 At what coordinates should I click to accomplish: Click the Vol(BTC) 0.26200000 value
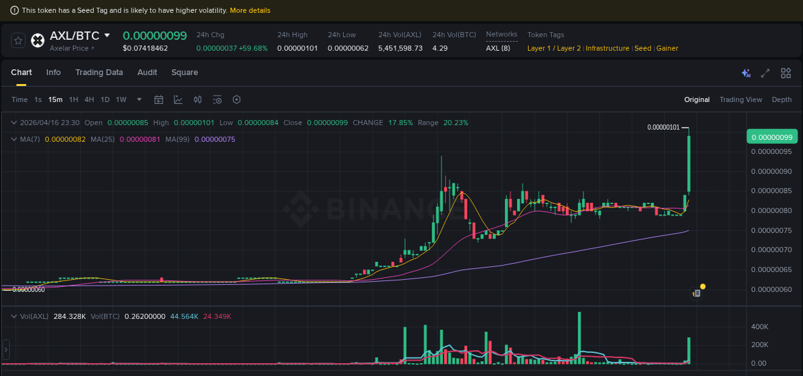pyautogui.click(x=145, y=316)
